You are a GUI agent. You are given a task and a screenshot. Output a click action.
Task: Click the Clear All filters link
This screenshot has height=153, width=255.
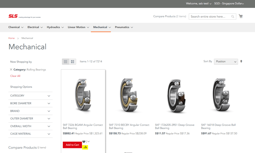coord(15,76)
